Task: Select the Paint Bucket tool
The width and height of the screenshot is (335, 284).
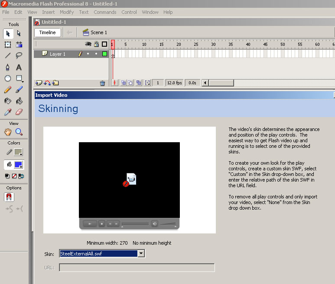Action: pos(19,101)
